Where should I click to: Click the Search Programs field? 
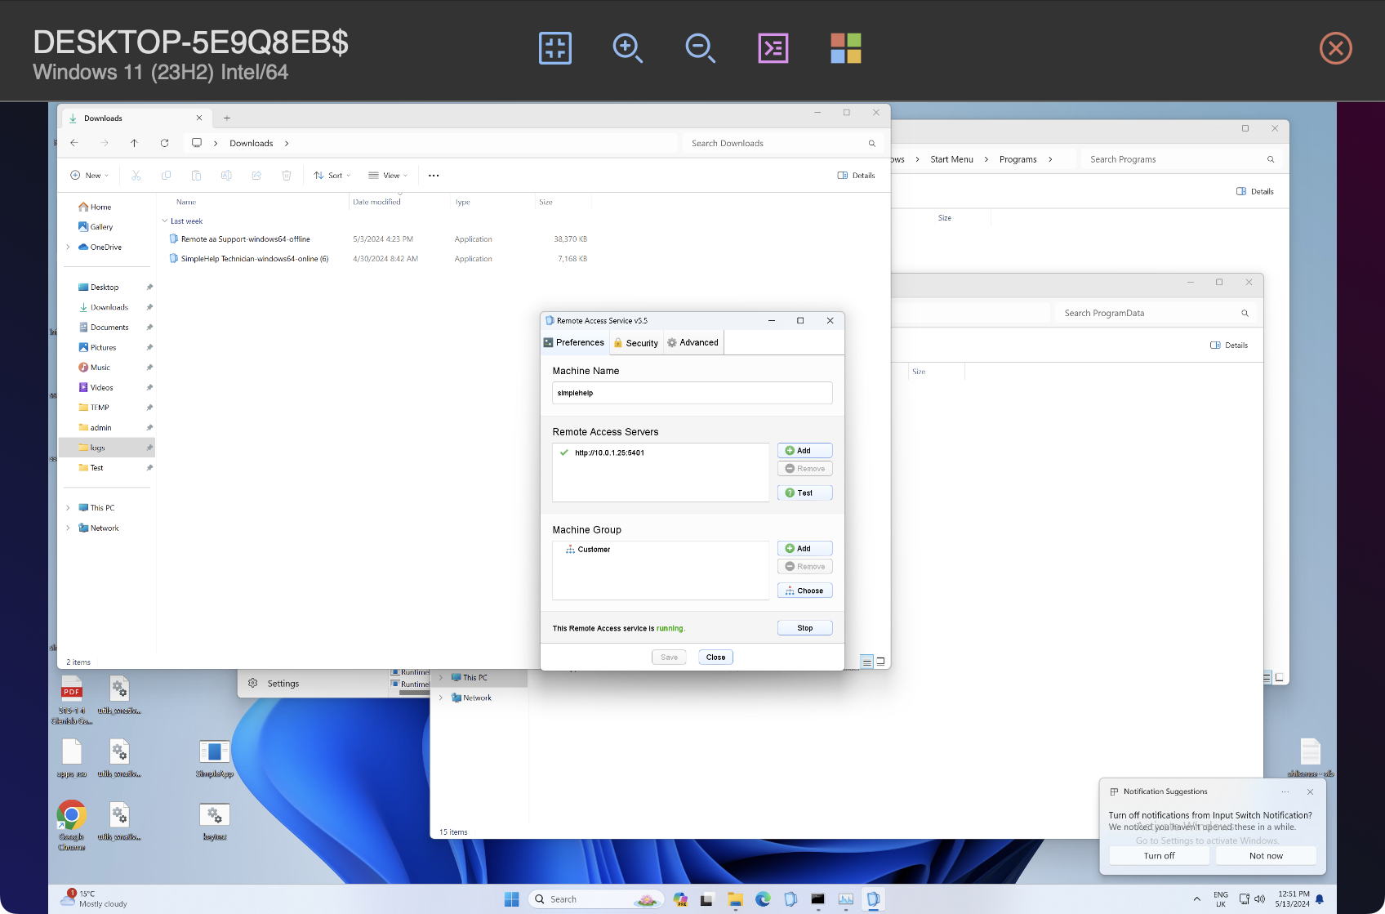1180,159
